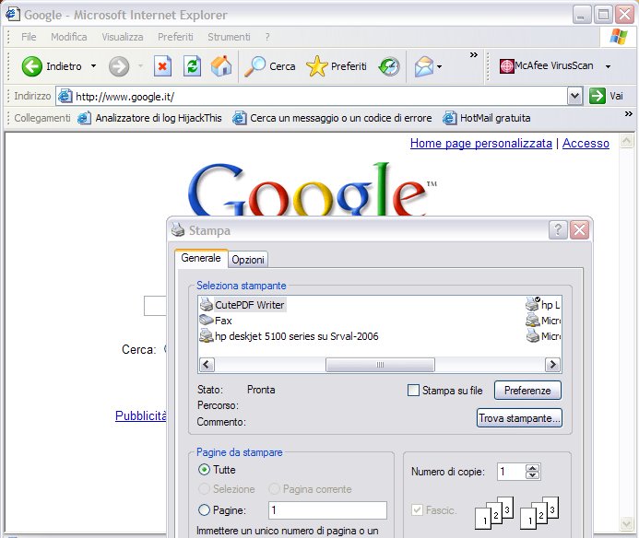Image resolution: width=639 pixels, height=538 pixels.
Task: Choose the Pagine range radio button
Action: pyautogui.click(x=205, y=509)
